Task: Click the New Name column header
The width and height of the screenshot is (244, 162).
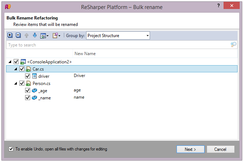Action: 85,54
